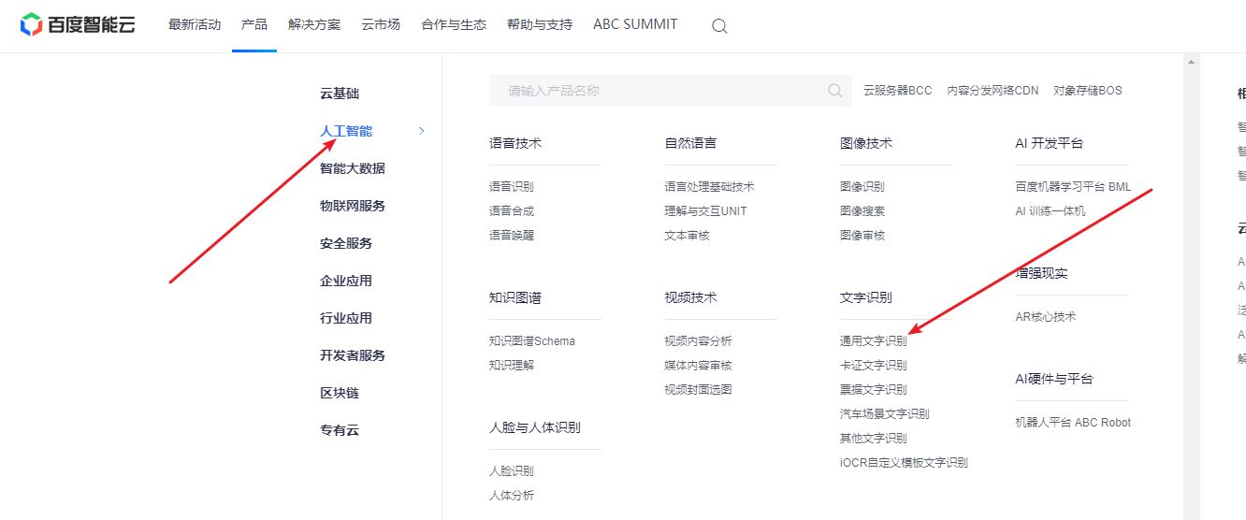Open 文本审核 product

pyautogui.click(x=687, y=236)
